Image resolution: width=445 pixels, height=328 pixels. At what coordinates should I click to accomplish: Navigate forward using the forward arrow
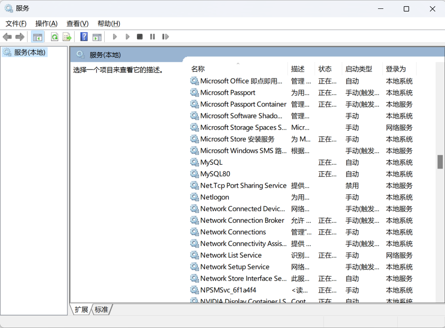[20, 37]
